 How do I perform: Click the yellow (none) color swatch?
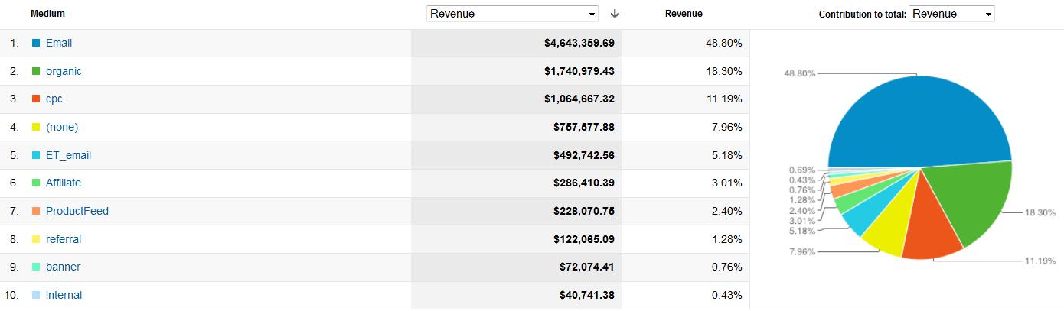click(36, 128)
